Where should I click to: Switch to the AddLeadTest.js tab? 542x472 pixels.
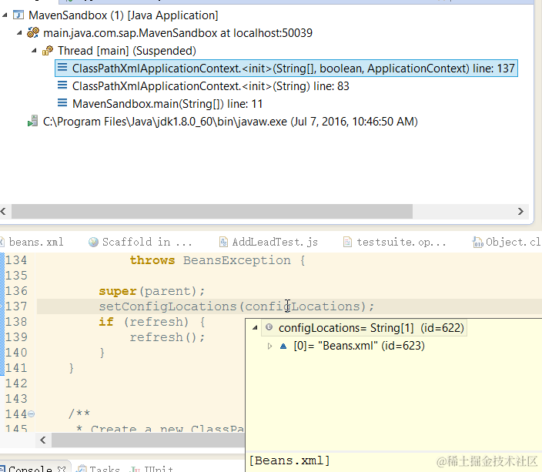coord(269,242)
